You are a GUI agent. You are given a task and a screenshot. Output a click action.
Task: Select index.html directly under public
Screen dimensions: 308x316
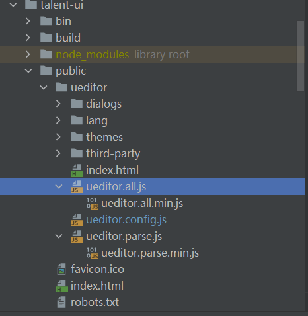97,286
